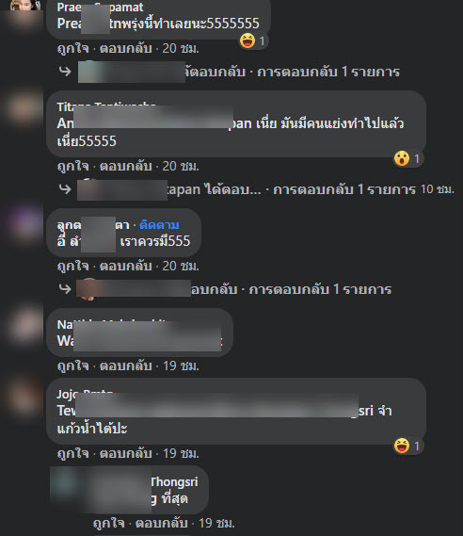Click the reply arrow under the second comment

pyautogui.click(x=65, y=189)
